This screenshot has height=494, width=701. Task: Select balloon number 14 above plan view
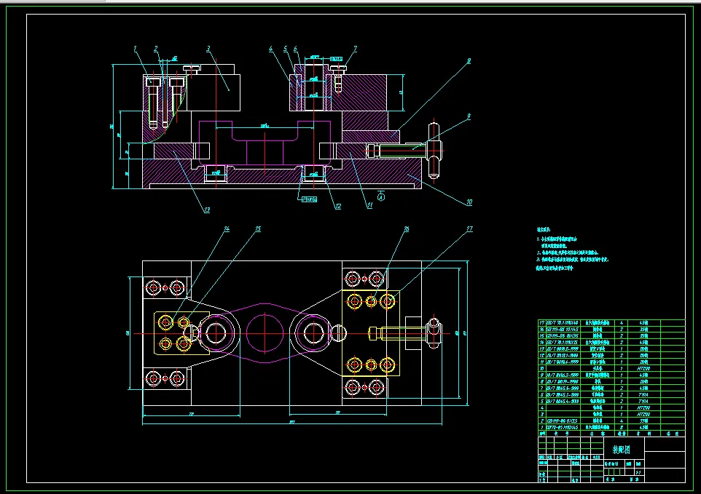(x=227, y=228)
